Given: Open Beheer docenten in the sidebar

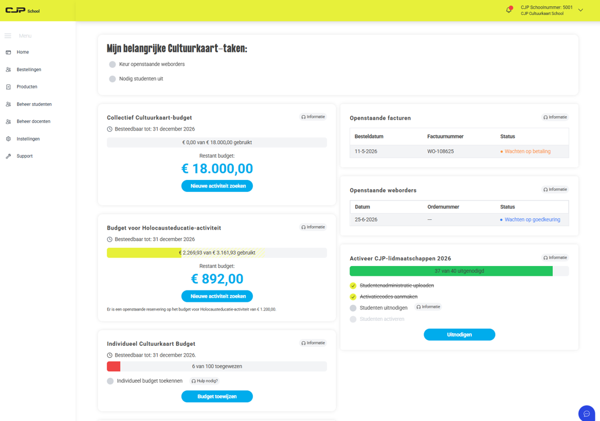Looking at the screenshot, I should point(33,121).
